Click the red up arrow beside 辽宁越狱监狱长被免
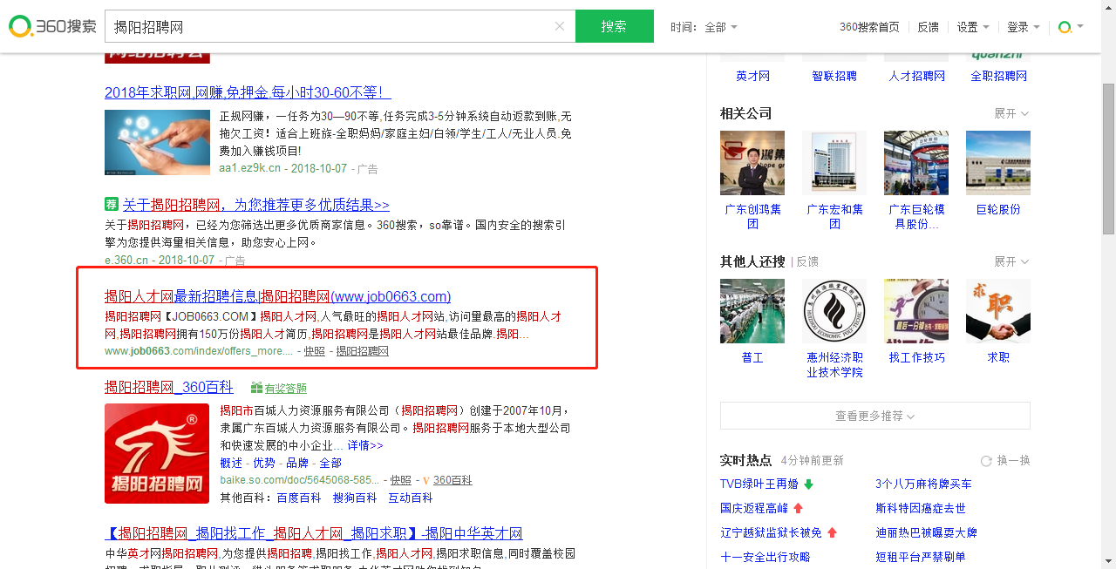 [832, 532]
